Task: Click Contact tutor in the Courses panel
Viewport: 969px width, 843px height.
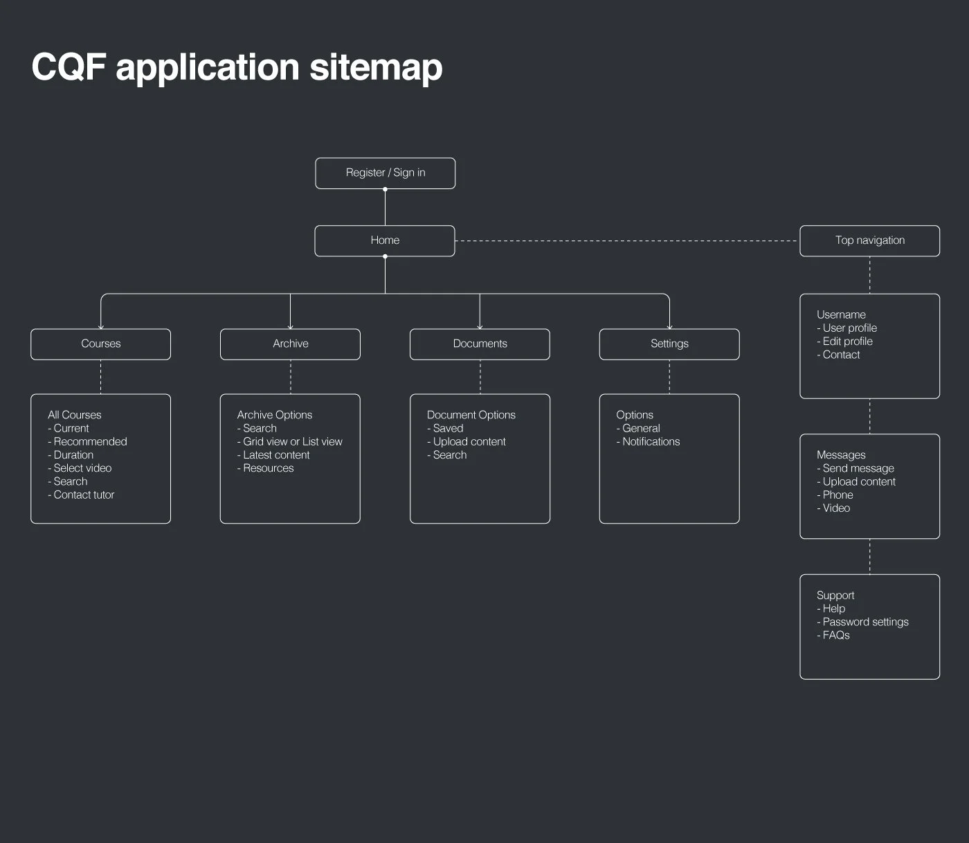Action: [83, 495]
